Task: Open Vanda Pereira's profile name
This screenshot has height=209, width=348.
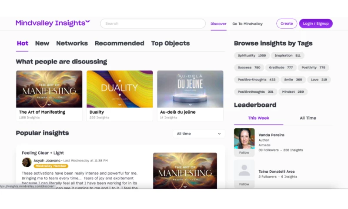Action: (x=271, y=135)
